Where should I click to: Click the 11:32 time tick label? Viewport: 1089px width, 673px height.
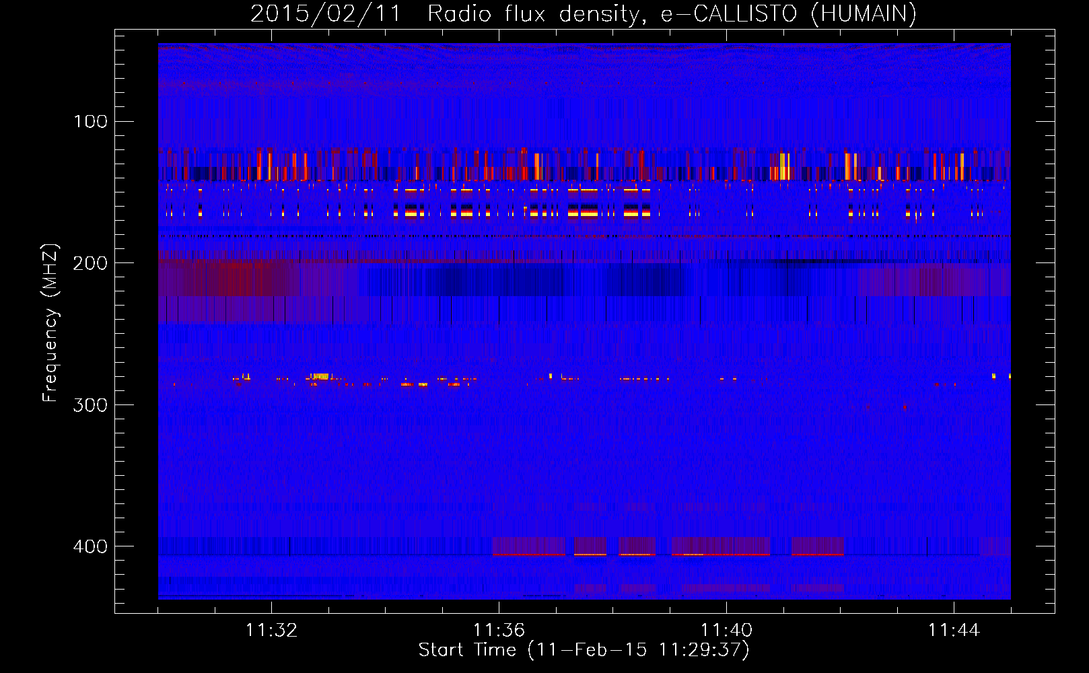(x=271, y=630)
